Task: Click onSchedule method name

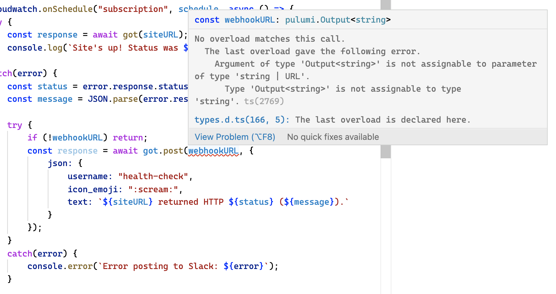Action: pyautogui.click(x=68, y=9)
